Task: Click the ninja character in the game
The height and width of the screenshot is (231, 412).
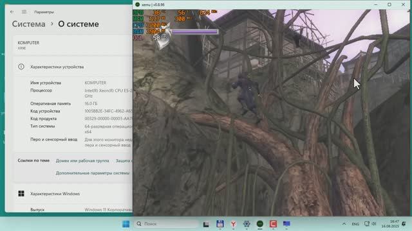Action: pyautogui.click(x=247, y=96)
